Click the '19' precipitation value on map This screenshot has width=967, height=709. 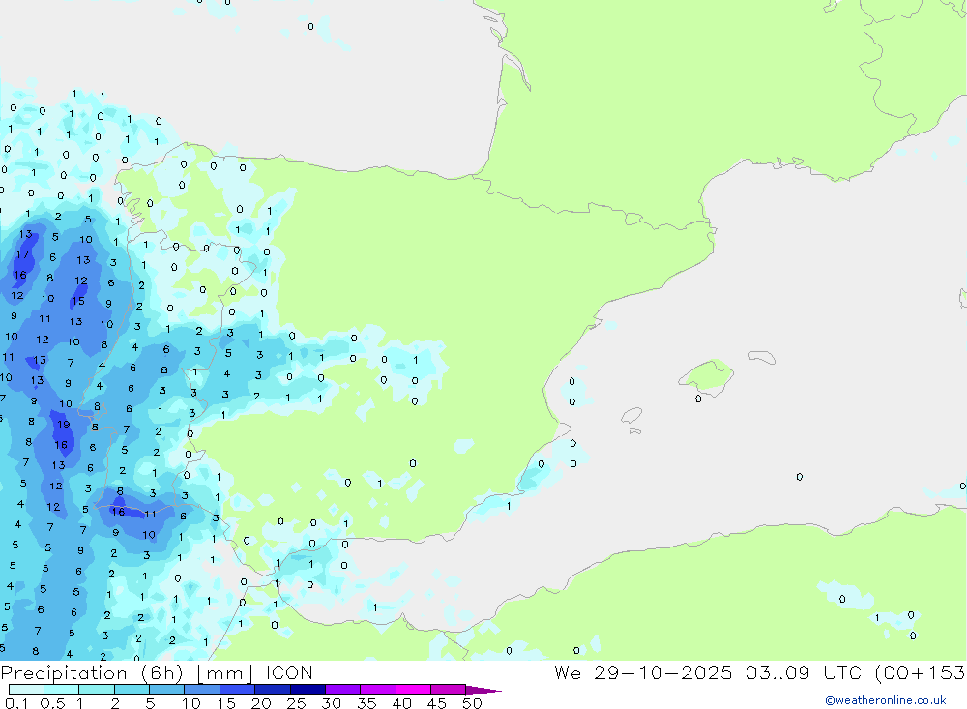(x=64, y=425)
